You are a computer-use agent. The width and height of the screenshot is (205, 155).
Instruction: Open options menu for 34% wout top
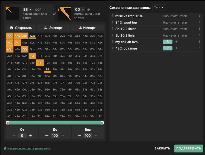pyautogui.click(x=199, y=22)
